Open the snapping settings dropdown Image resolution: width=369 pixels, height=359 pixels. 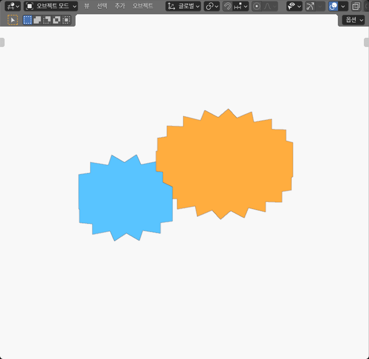point(241,6)
